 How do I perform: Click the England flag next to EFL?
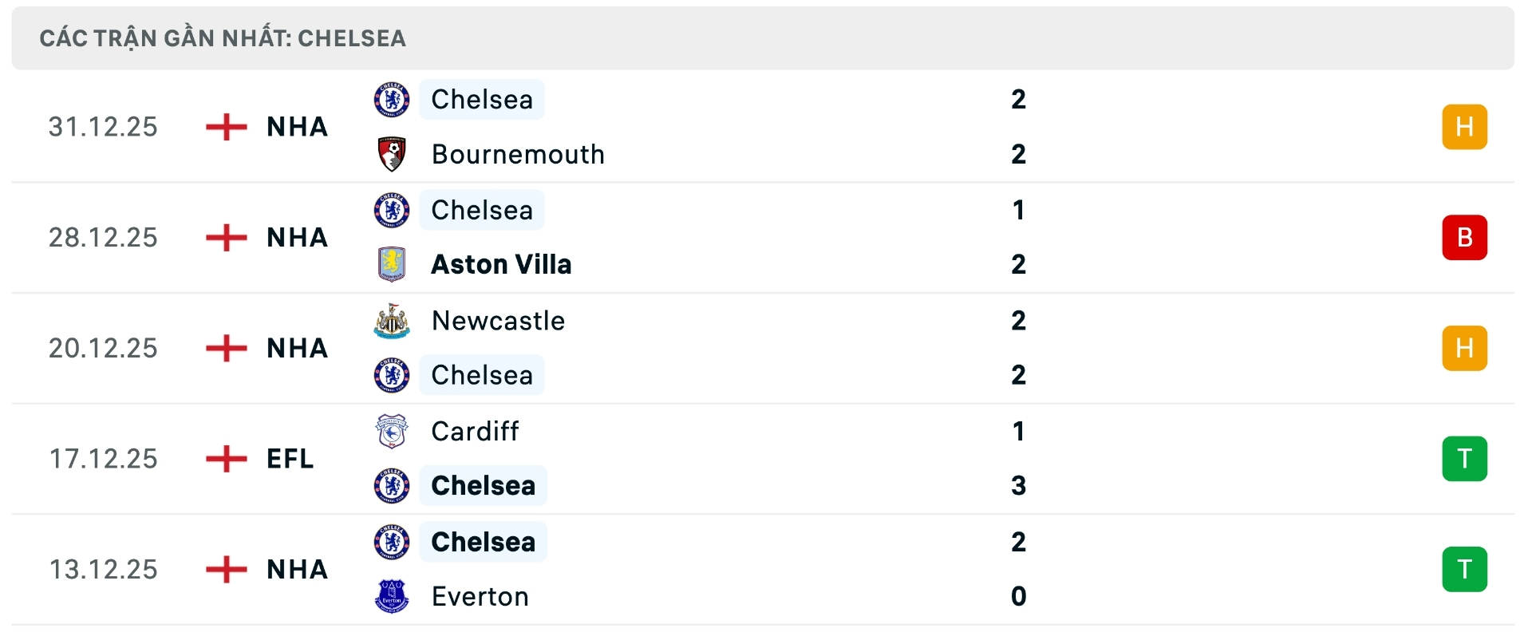click(x=227, y=458)
